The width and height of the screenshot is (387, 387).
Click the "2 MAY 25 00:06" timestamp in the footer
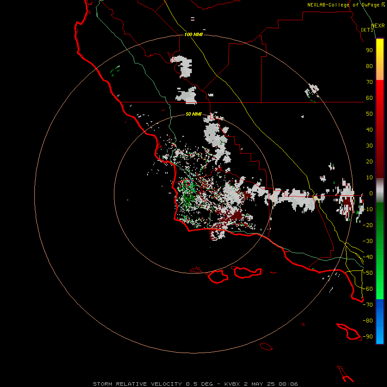pos(271,384)
